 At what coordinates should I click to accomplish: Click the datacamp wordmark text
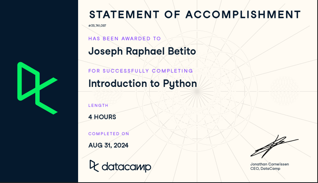point(126,166)
